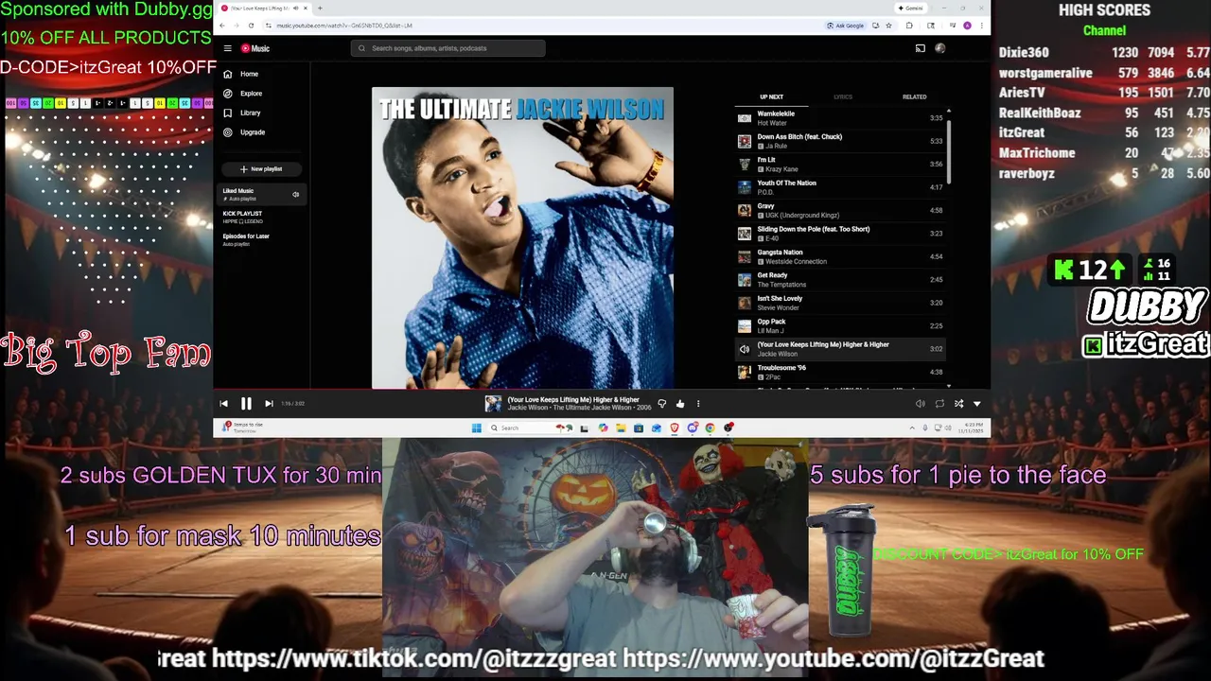The image size is (1211, 681).
Task: Play Wamkelekile by Hot Water
Action: pyautogui.click(x=840, y=118)
